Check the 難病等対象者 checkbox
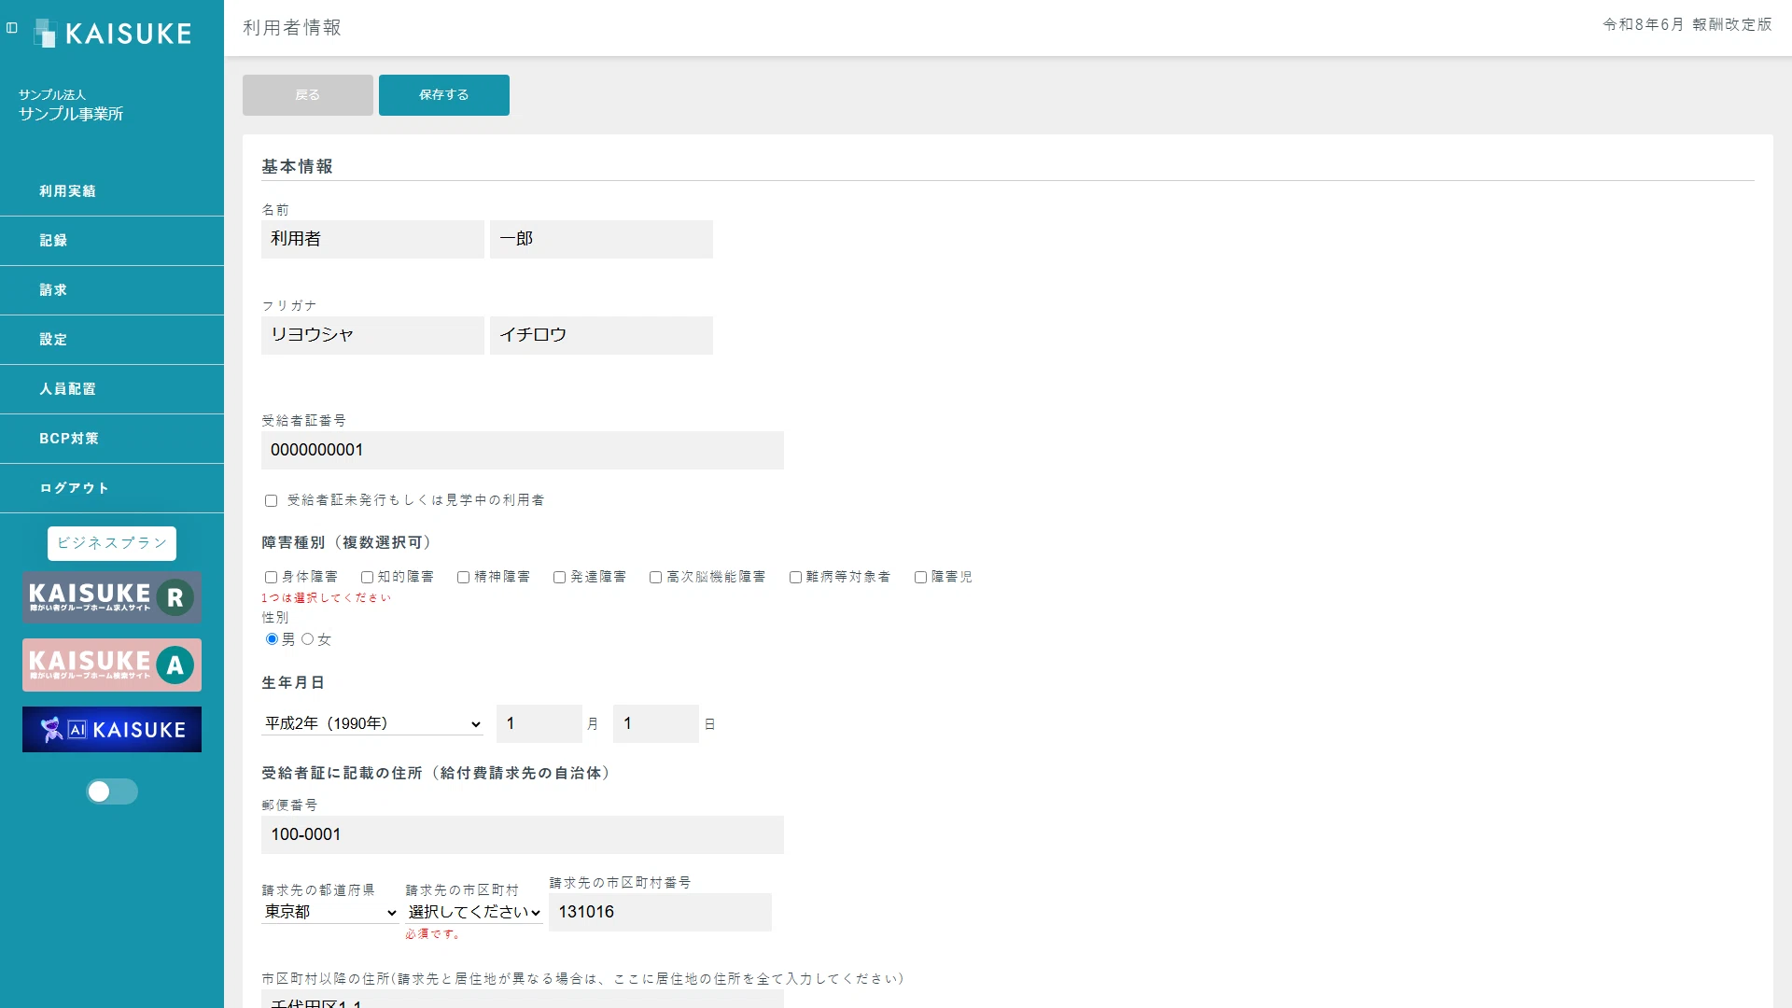The image size is (1792, 1008). (795, 578)
